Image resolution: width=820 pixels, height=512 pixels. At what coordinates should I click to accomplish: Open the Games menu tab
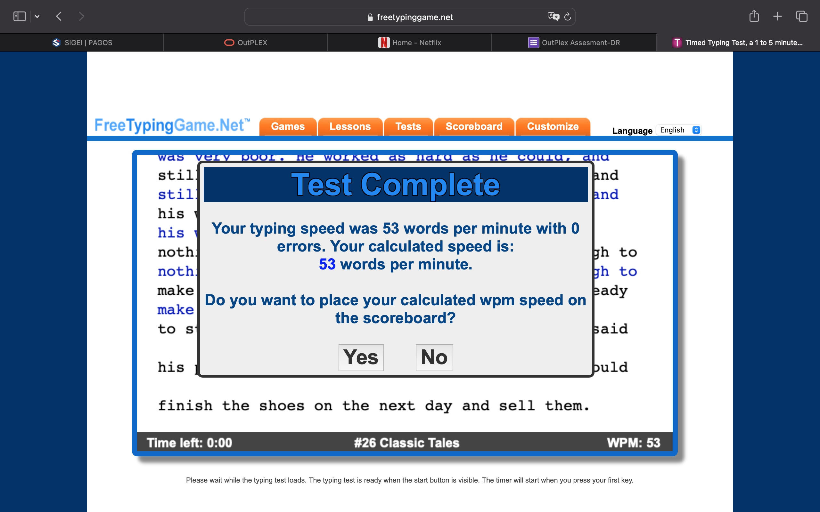(288, 127)
